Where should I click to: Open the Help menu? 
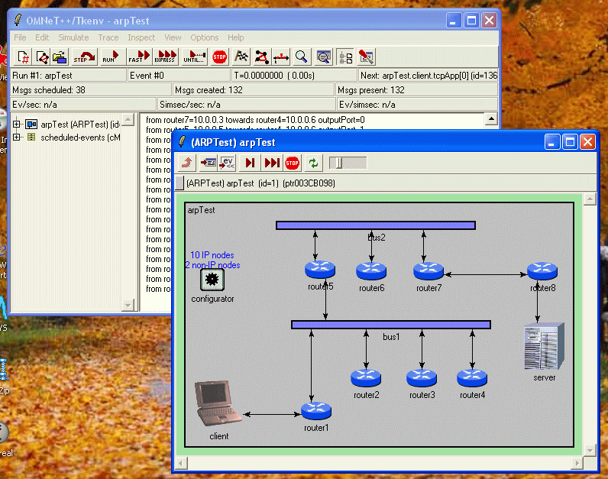pos(236,37)
